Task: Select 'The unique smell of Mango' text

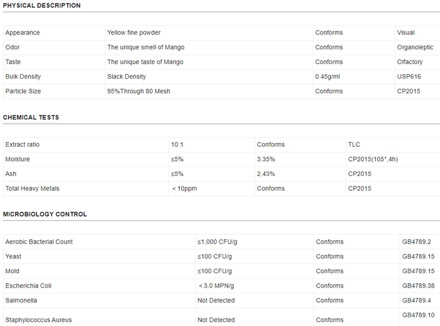Action: pos(145,47)
